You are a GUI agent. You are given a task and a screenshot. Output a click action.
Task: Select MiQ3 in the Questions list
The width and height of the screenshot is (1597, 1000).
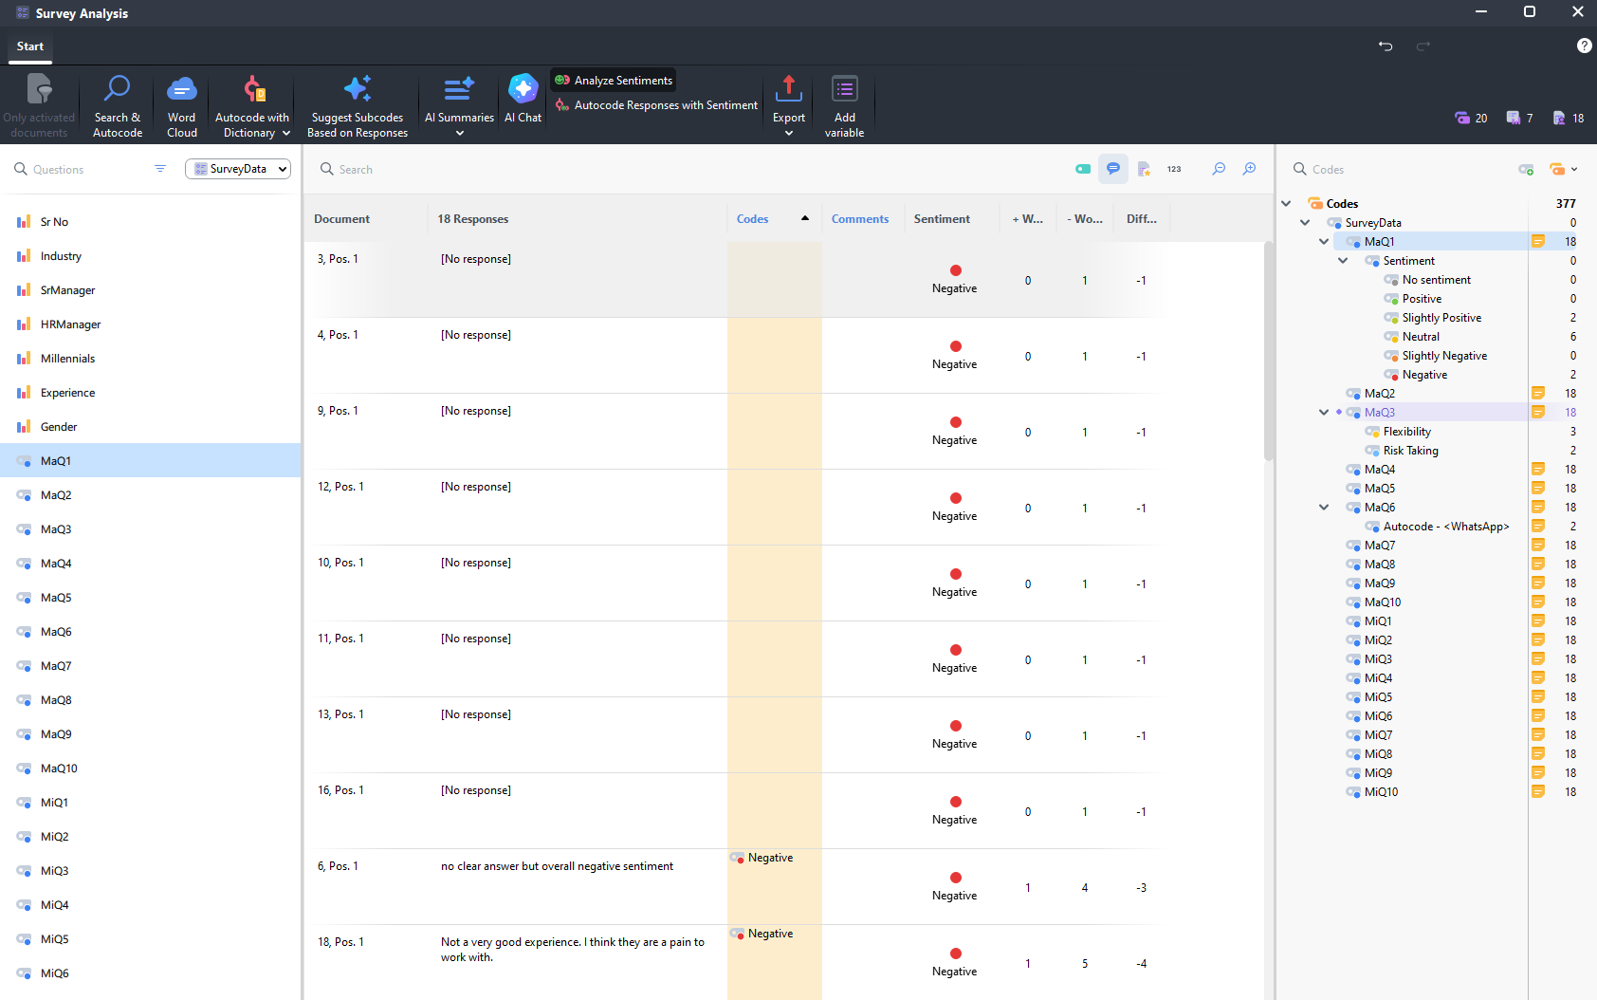(x=151, y=871)
